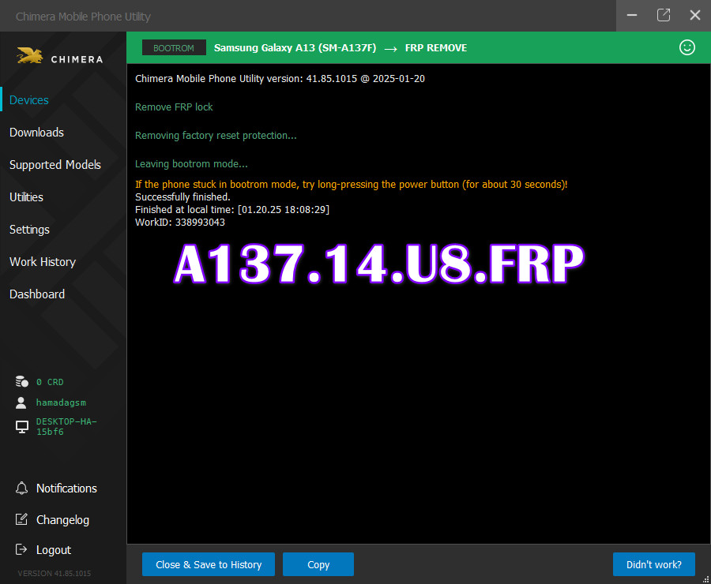
Task: Open the Devices section
Action: (x=29, y=100)
